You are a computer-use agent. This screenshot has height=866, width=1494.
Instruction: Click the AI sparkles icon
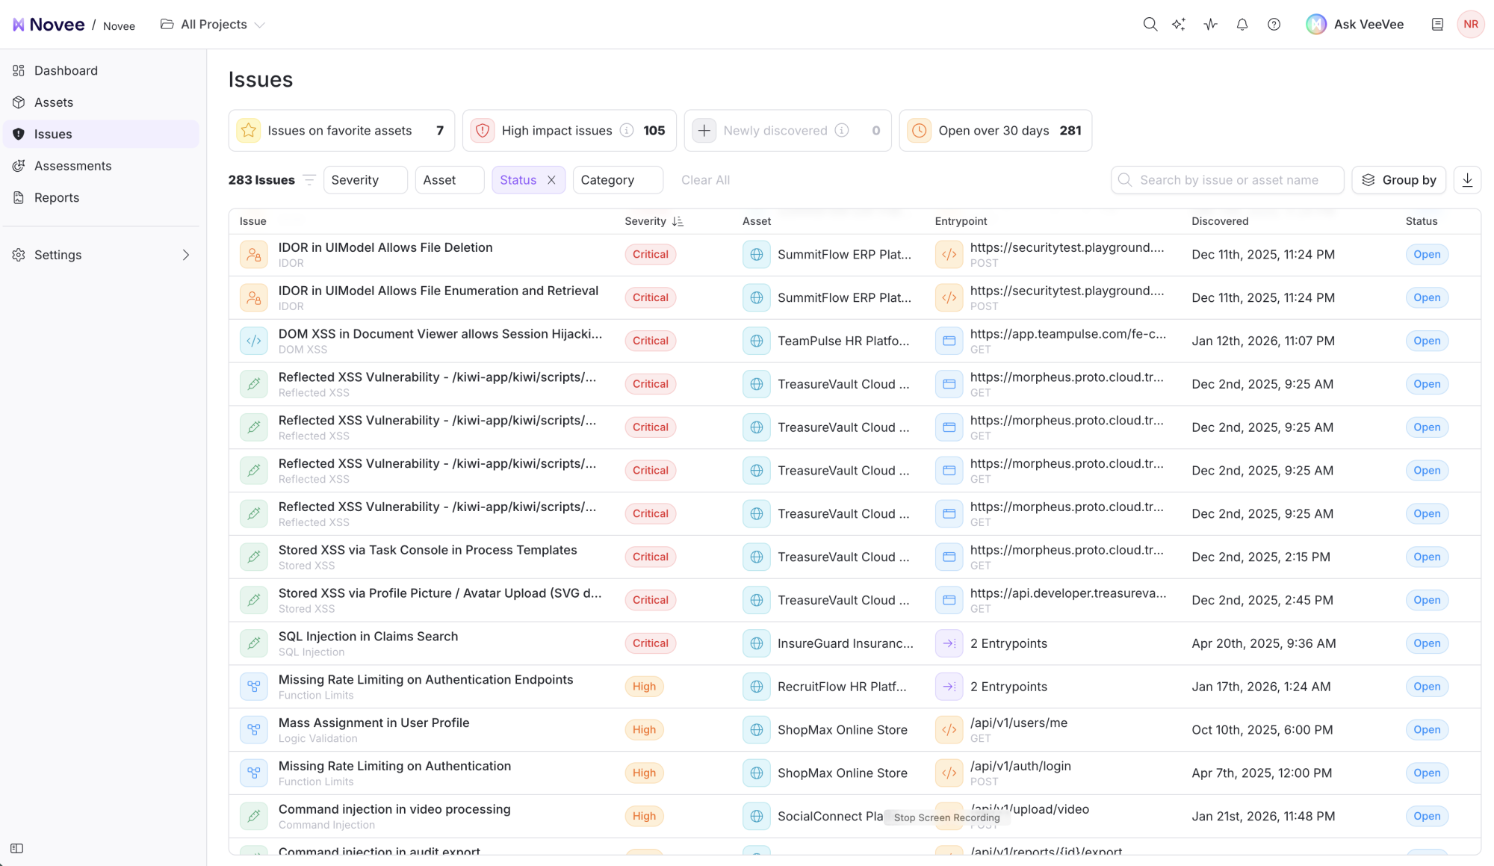[1179, 25]
